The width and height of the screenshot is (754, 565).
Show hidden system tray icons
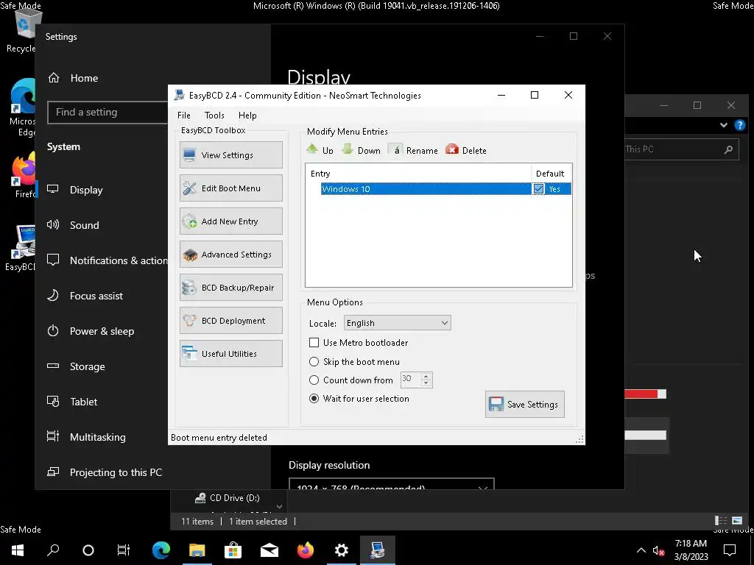pos(641,550)
